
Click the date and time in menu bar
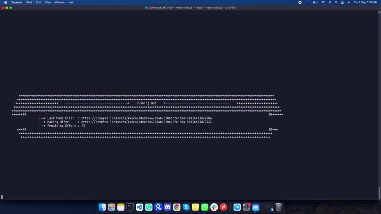click(365, 2)
